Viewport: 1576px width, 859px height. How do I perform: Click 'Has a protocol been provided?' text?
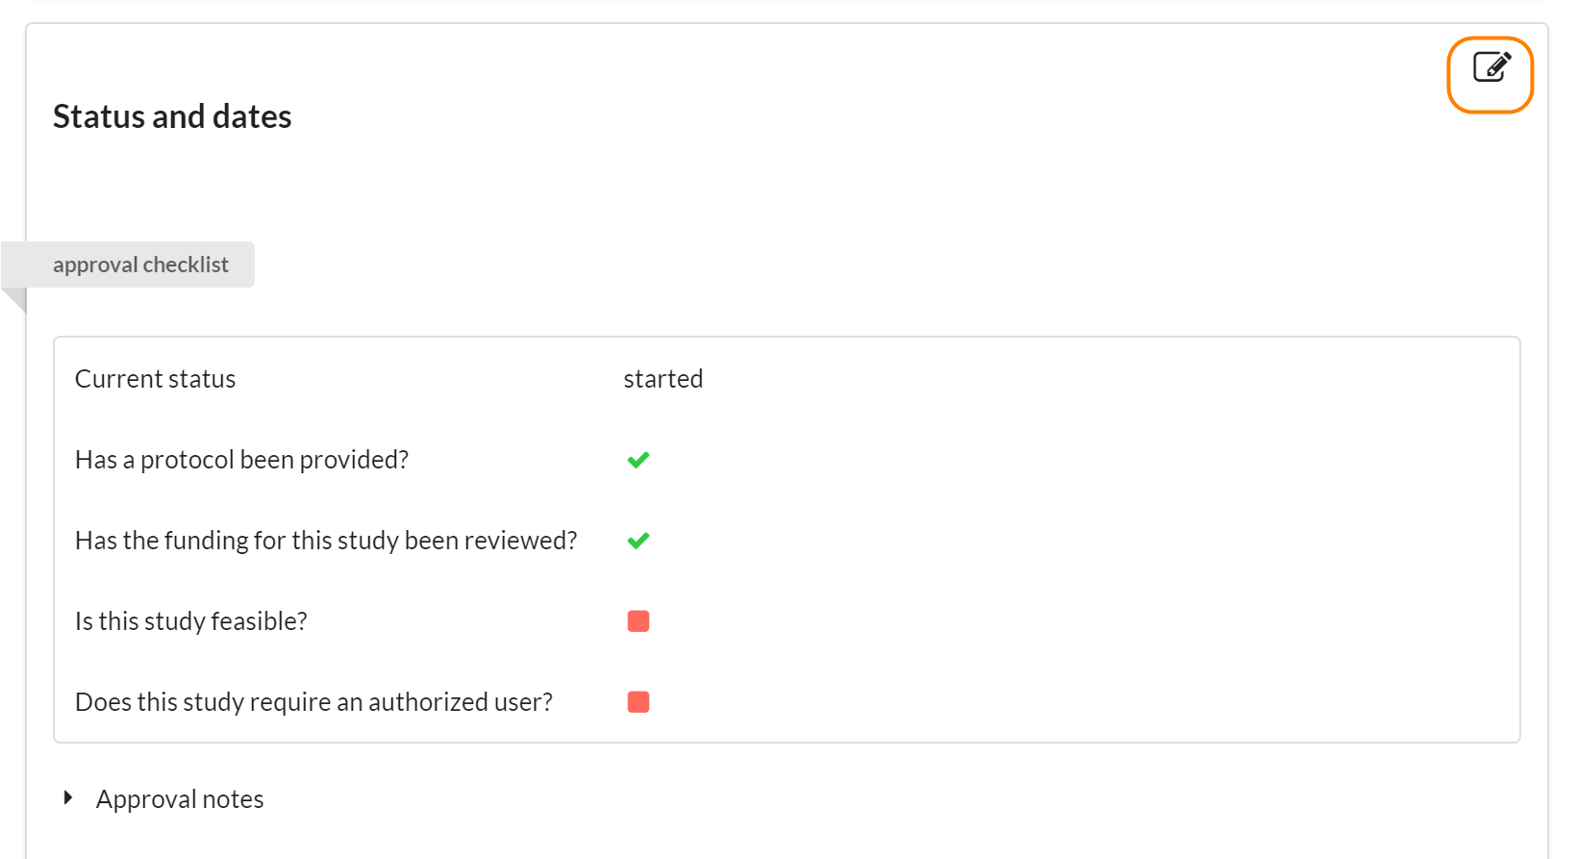tap(241, 460)
